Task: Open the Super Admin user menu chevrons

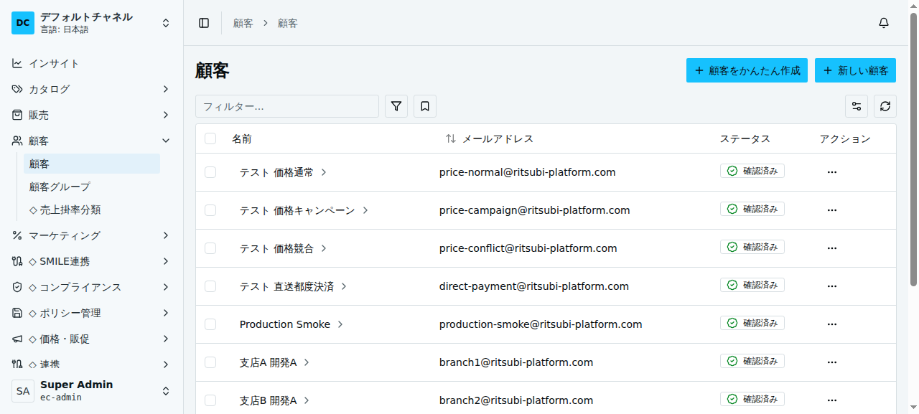Action: [166, 391]
